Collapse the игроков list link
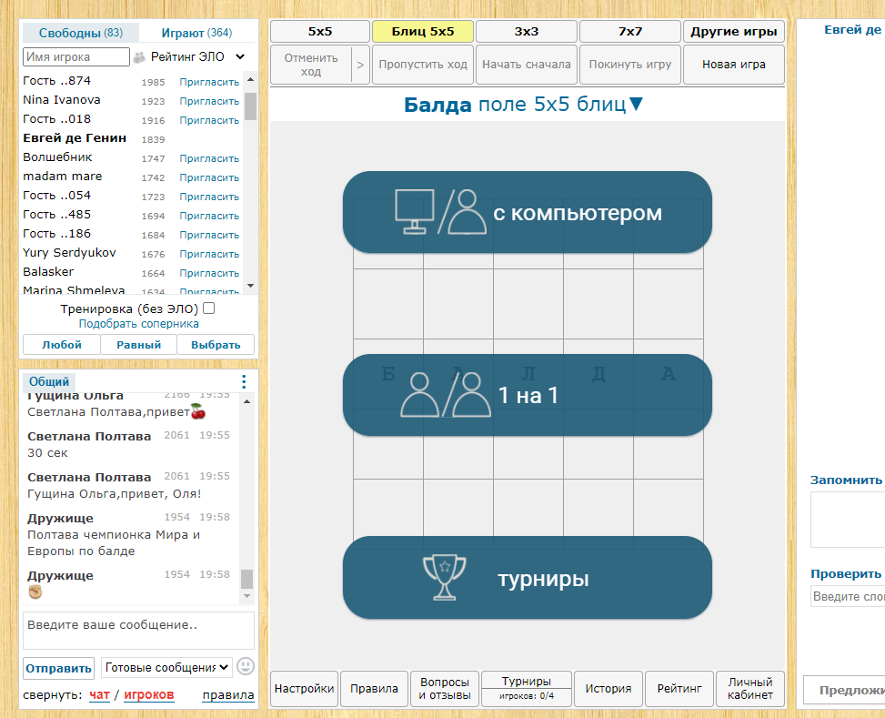885x718 pixels. coord(149,695)
